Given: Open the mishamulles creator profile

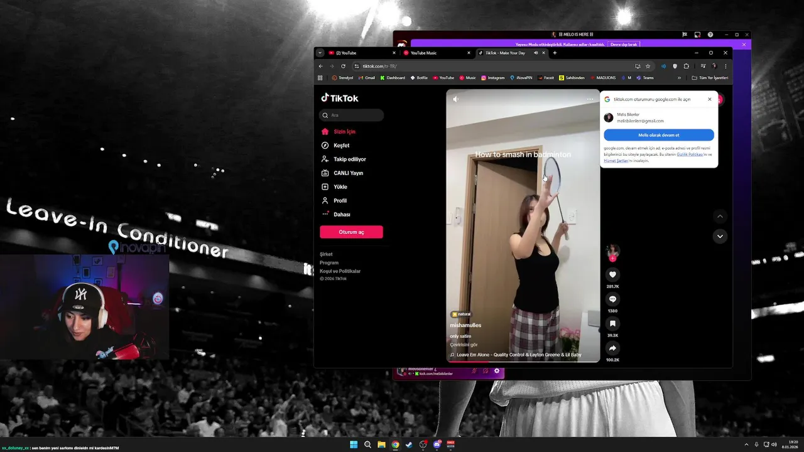Looking at the screenshot, I should [465, 325].
